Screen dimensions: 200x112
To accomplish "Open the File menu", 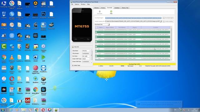I will point(72,4).
